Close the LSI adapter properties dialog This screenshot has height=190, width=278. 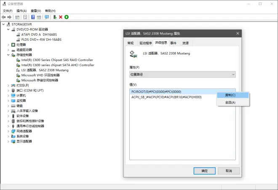coord(238,34)
